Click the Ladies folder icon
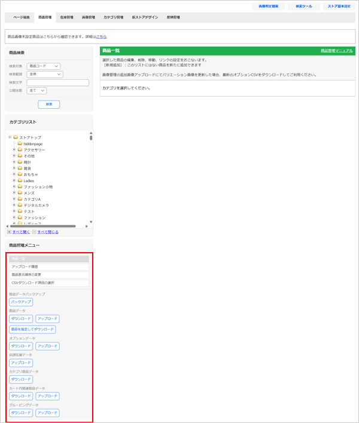The width and height of the screenshot is (359, 423). (x=20, y=180)
